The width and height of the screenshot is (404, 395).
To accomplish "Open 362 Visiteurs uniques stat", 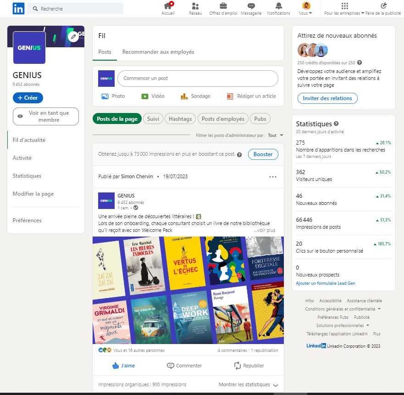I will [343, 175].
